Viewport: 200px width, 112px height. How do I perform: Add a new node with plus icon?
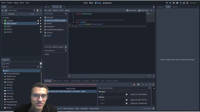coord(3,10)
